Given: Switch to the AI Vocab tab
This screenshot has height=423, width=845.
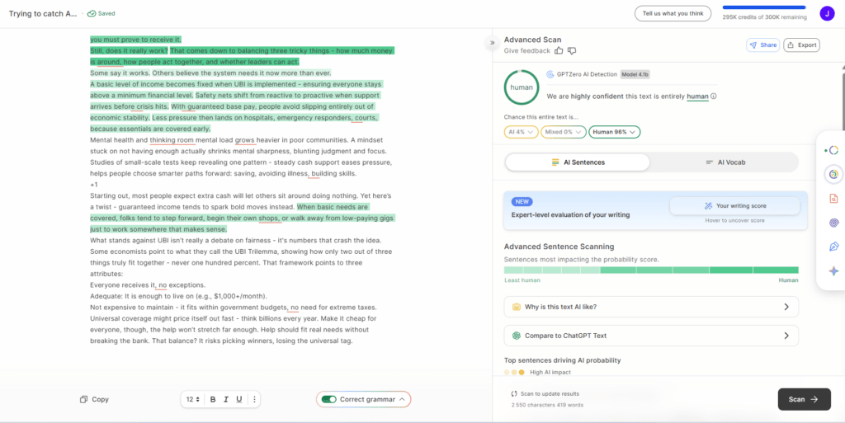Looking at the screenshot, I should 725,162.
